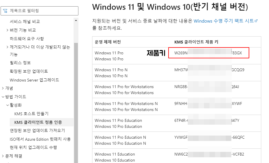Open 릴리스 정보 page
Image resolution: width=269 pixels, height=163 pixels.
coord(20,63)
